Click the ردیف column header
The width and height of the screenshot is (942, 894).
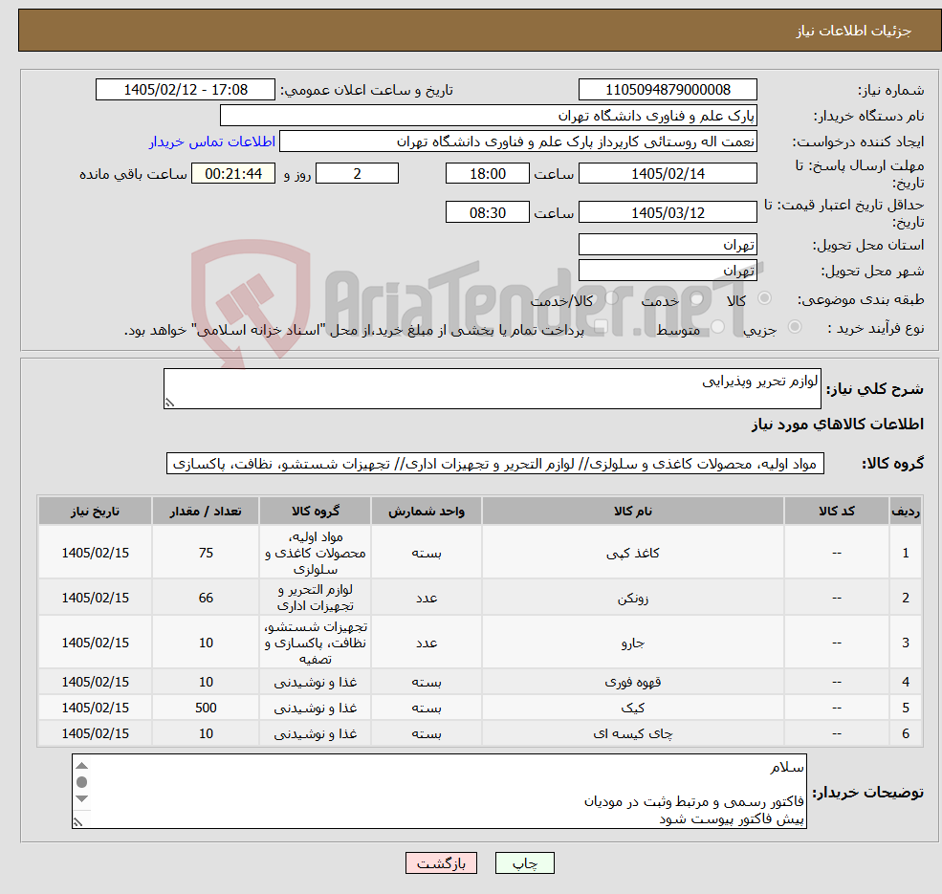pyautogui.click(x=906, y=512)
